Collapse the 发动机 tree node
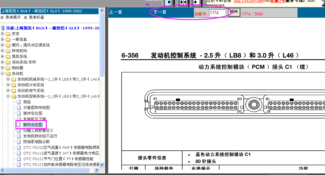 (3, 73)
